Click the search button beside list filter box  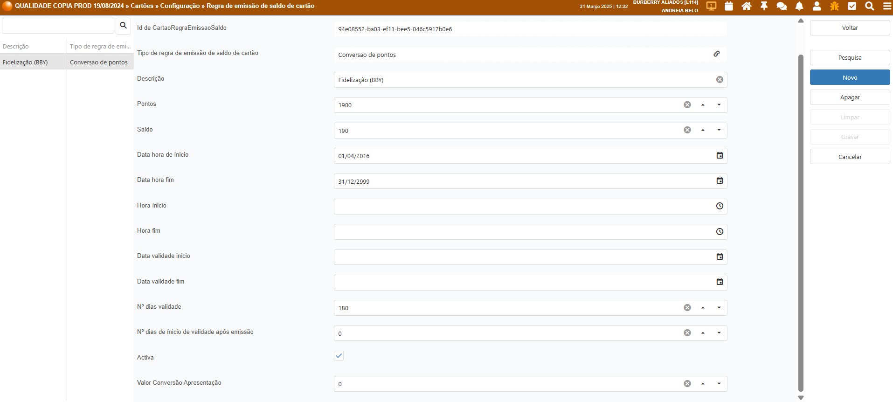(123, 26)
